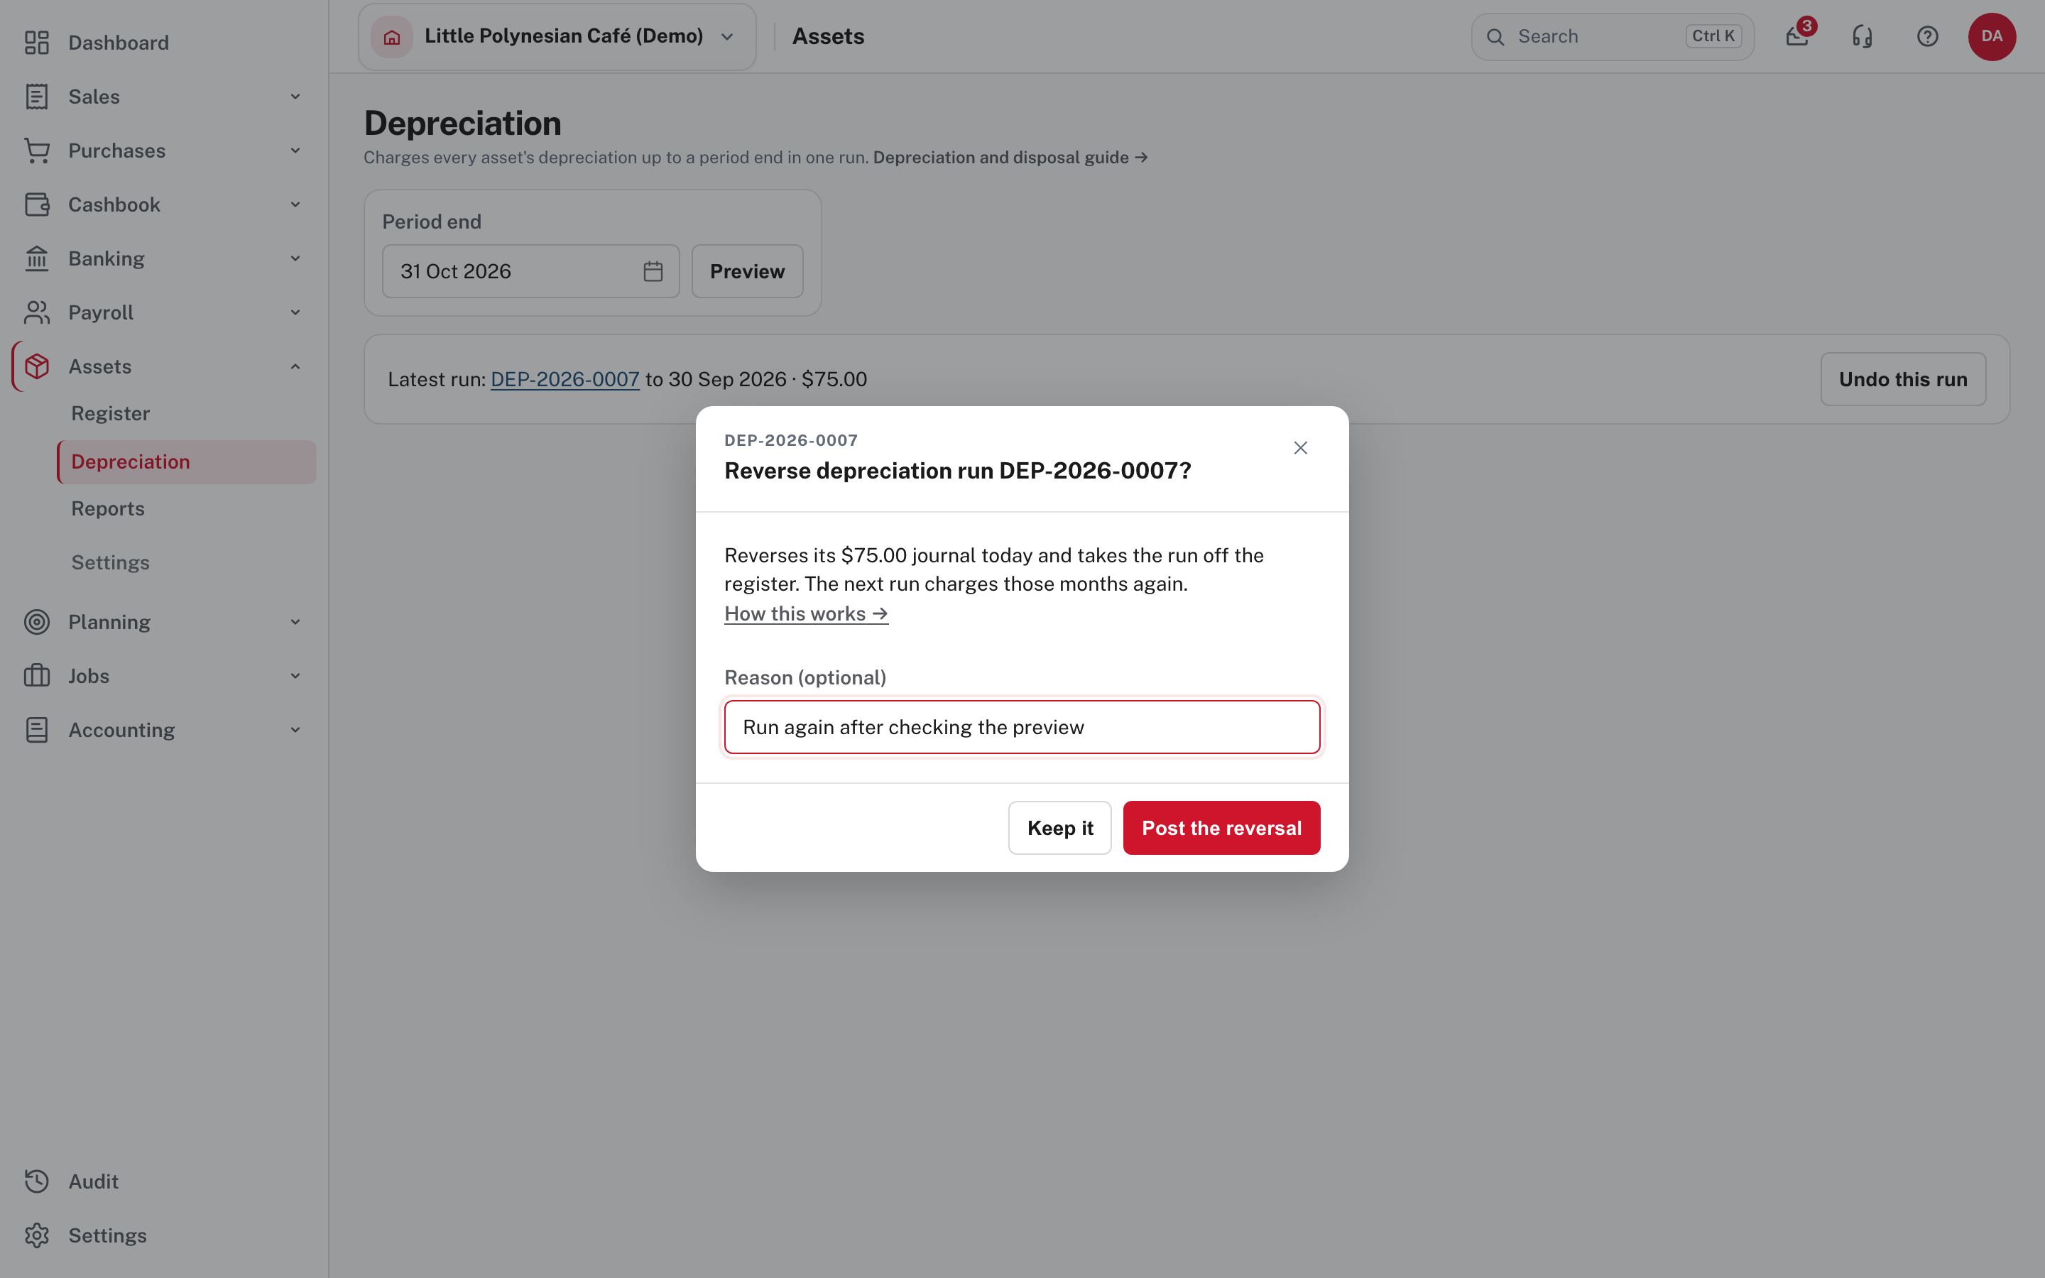The height and width of the screenshot is (1278, 2045).
Task: Click the Keep it button
Action: 1059,829
